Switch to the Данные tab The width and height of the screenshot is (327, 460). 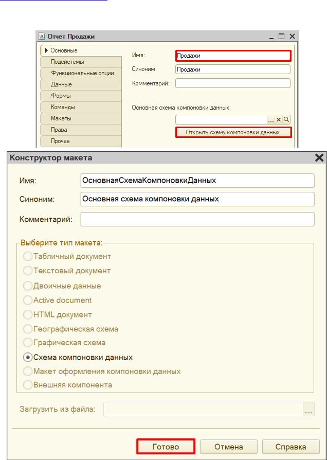pos(81,84)
